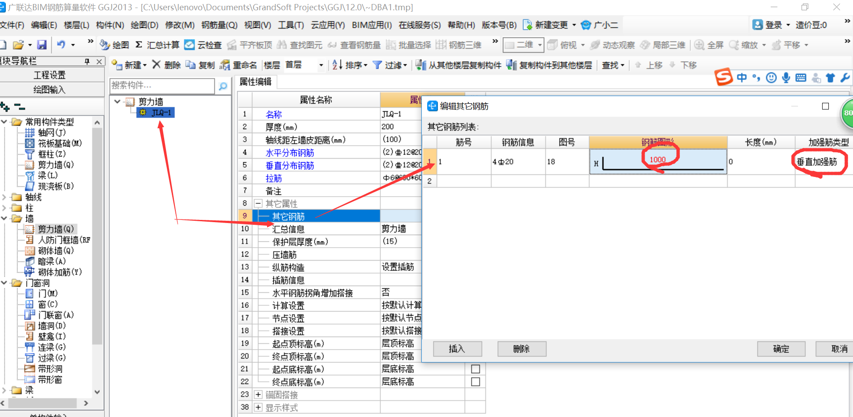This screenshot has width=853, height=417.
Task: Run 汇总计算 sum calculation
Action: click(157, 45)
